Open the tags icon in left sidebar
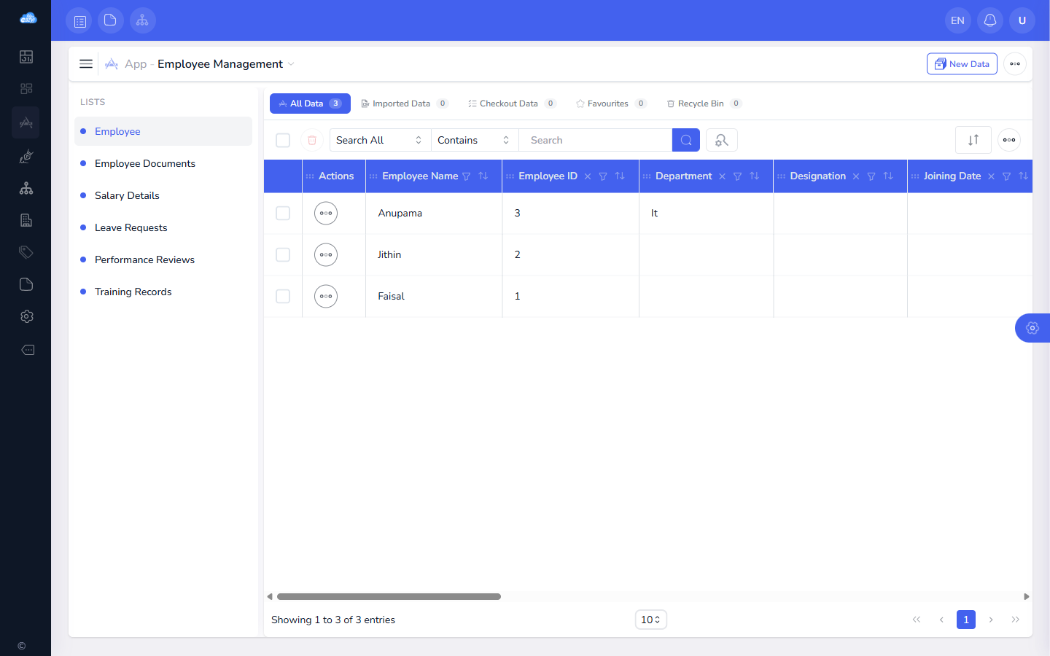The width and height of the screenshot is (1050, 656). [26, 252]
